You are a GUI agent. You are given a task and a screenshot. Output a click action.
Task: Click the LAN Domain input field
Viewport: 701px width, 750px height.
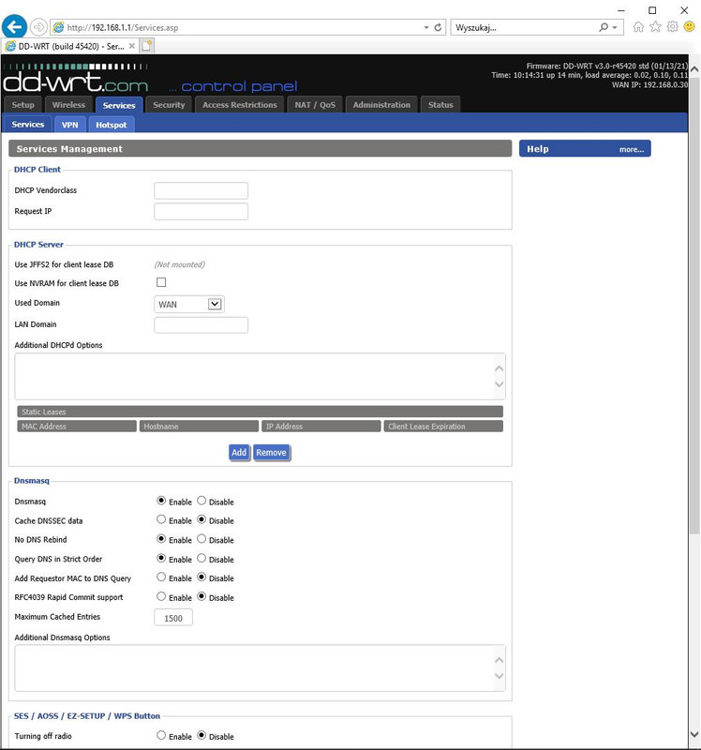coord(201,324)
